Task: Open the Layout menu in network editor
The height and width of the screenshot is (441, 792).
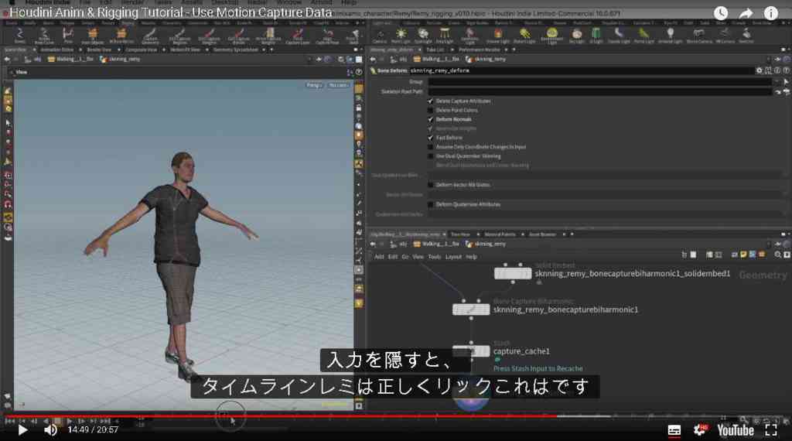Action: tap(453, 257)
